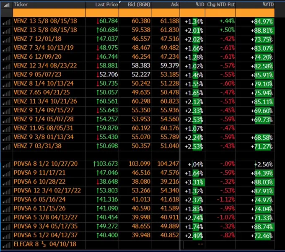285x252 pixels.
Task: Click the signal bars icon in the header row
Action: pos(7,5)
